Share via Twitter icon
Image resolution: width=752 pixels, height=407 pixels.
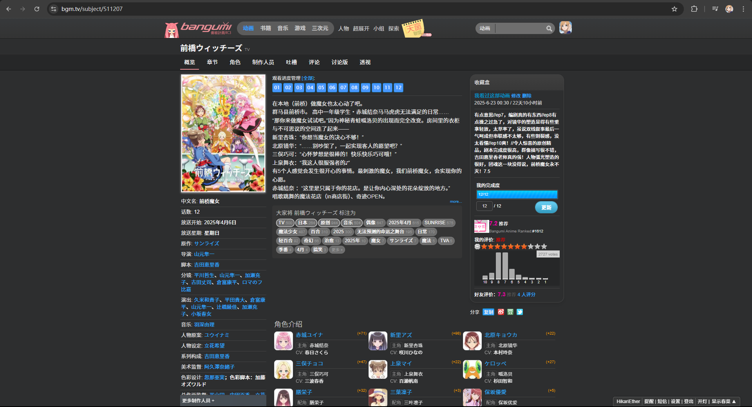[520, 312]
